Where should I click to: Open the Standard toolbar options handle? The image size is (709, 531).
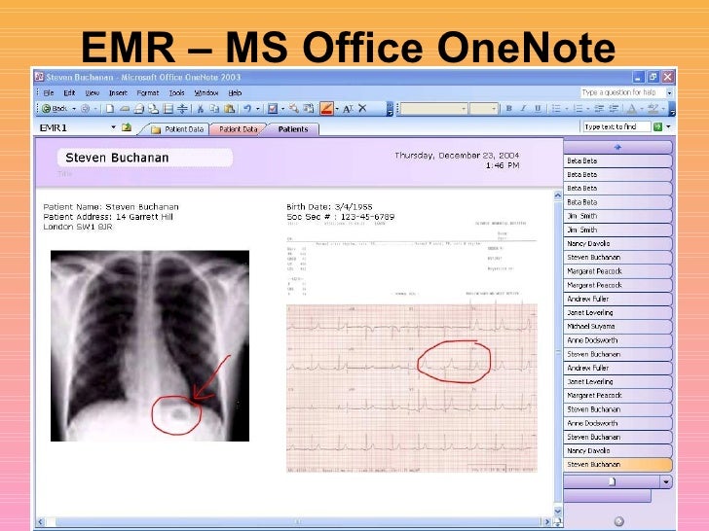pos(390,109)
